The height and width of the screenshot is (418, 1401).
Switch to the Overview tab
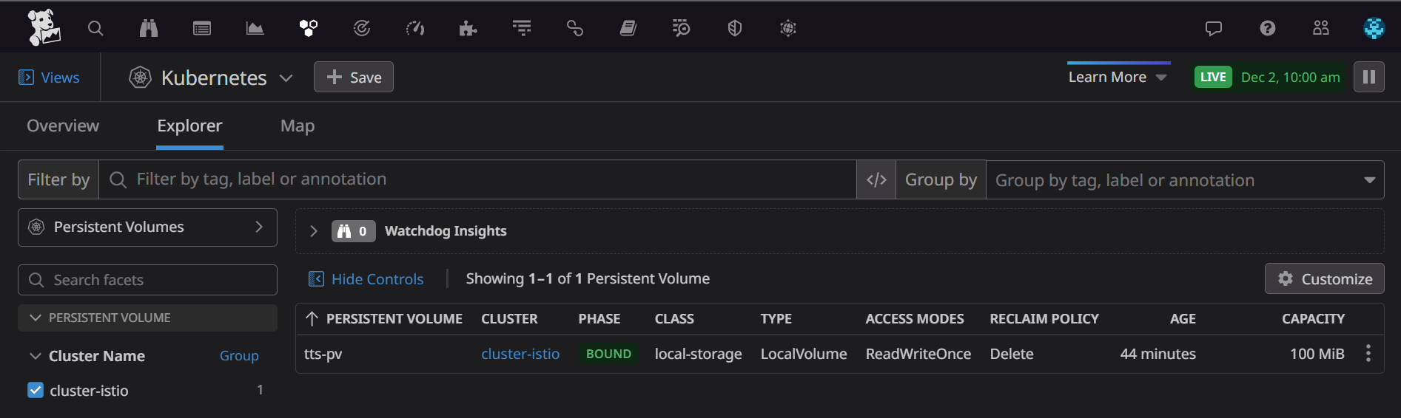(63, 126)
